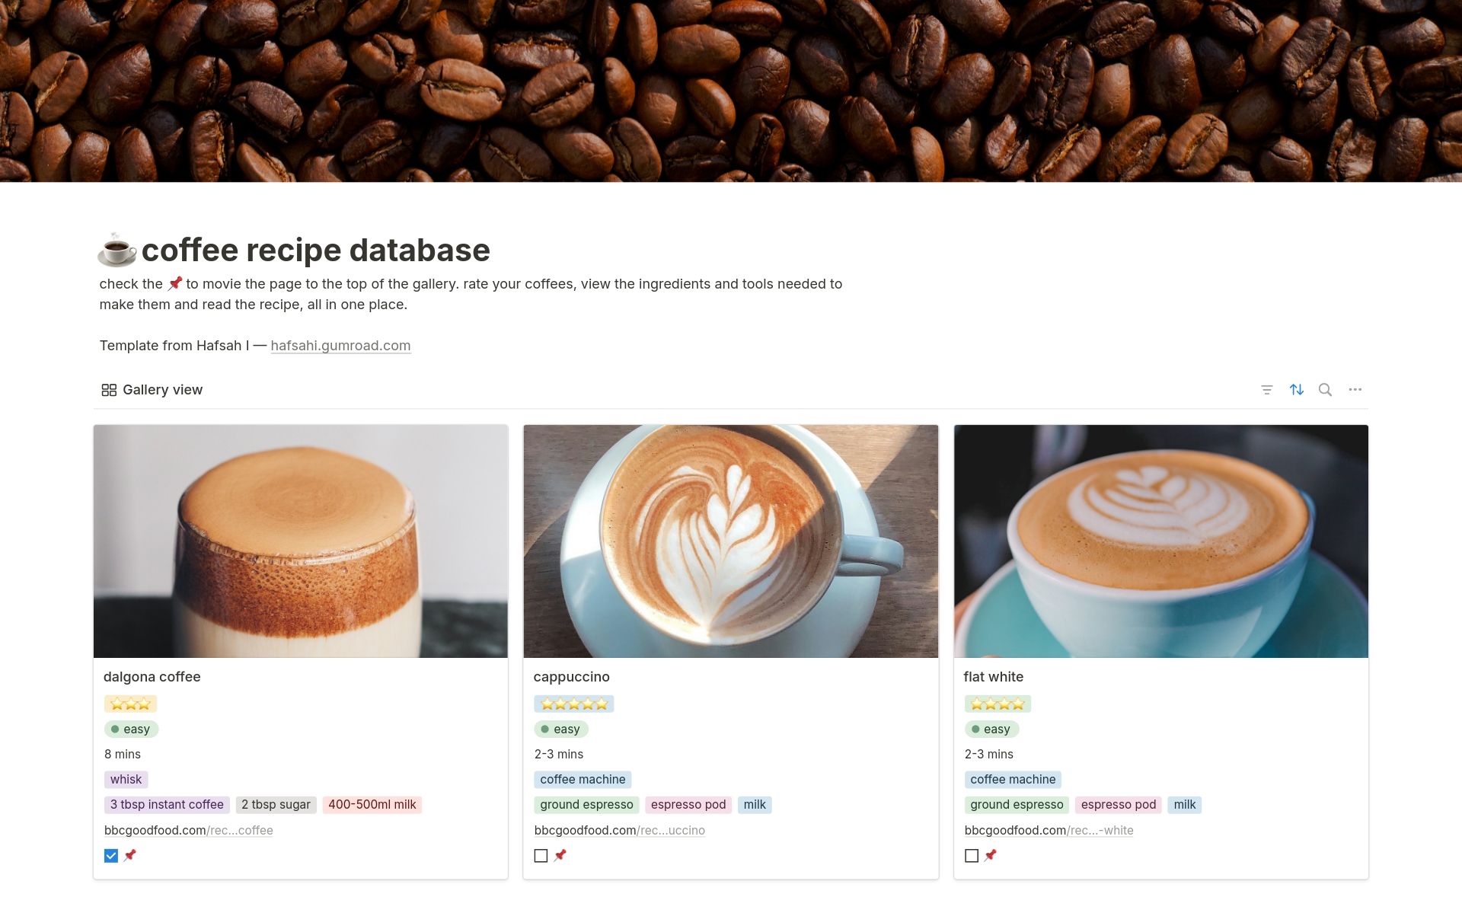Click the pin icon on the cappuccino card
1462x913 pixels.
click(560, 855)
